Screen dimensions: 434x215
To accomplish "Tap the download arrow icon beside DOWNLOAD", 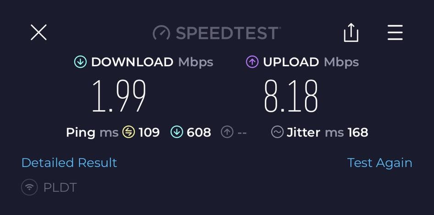I will [x=81, y=62].
